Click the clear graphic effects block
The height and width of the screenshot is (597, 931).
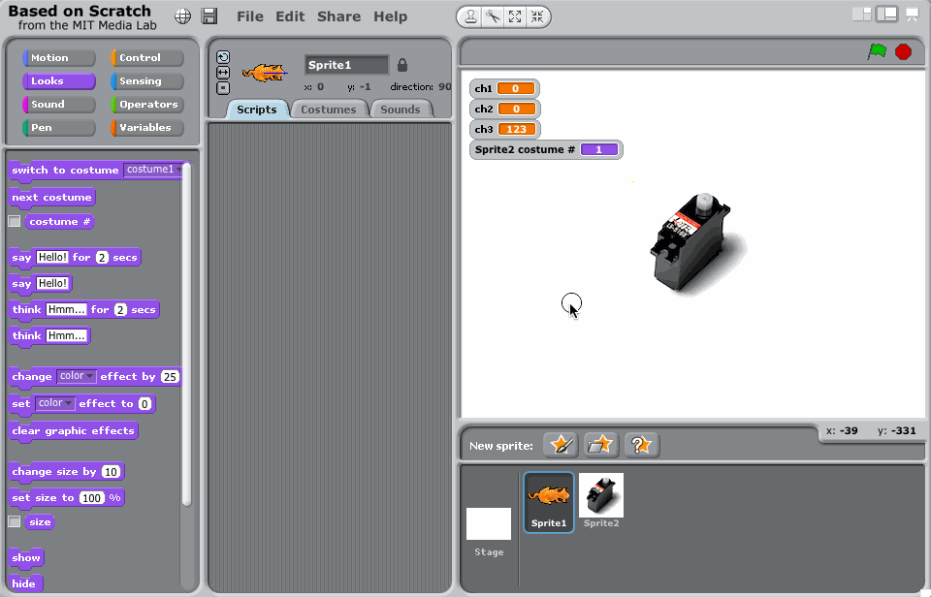[x=74, y=431]
